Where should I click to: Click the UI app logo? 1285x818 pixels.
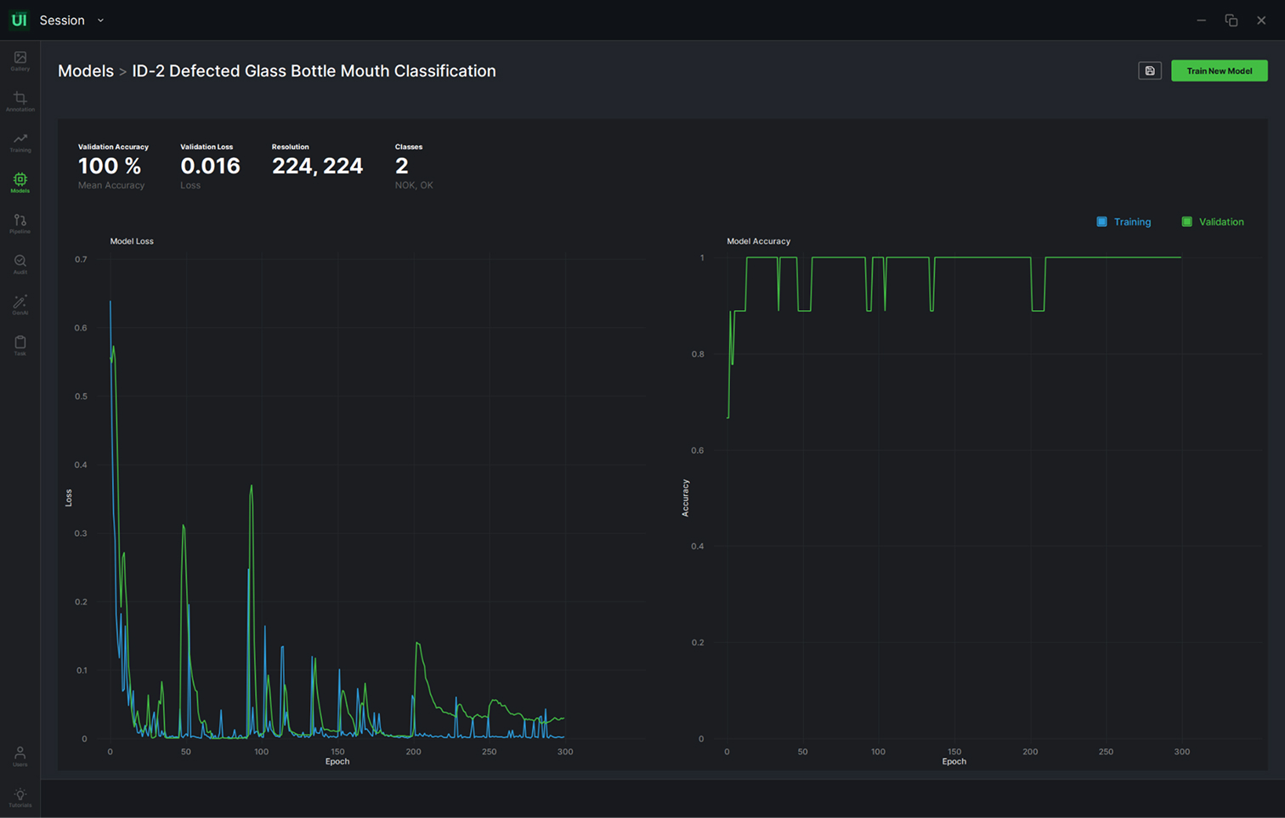coord(19,20)
